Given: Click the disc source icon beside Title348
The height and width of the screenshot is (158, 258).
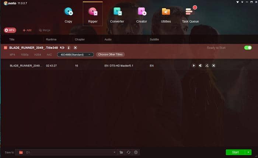Looking at the screenshot, I should 62,47.
